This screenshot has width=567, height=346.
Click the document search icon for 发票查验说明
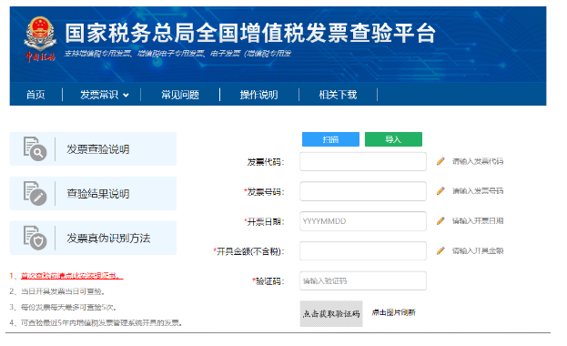click(35, 148)
